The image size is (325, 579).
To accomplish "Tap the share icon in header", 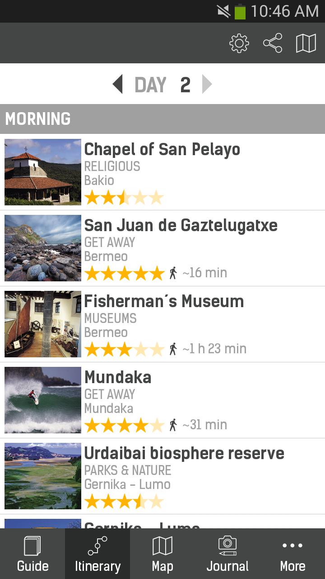I will coord(273,43).
